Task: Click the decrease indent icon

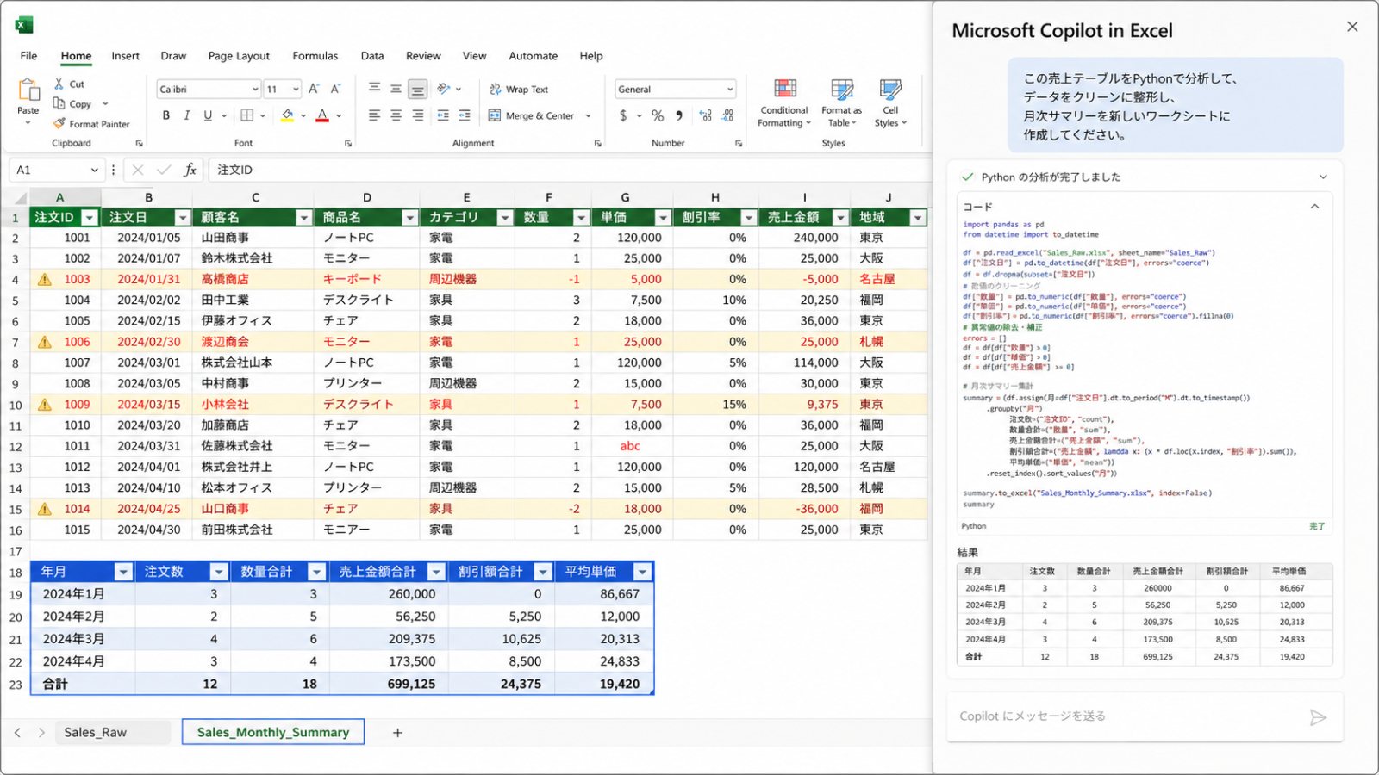Action: [x=443, y=115]
